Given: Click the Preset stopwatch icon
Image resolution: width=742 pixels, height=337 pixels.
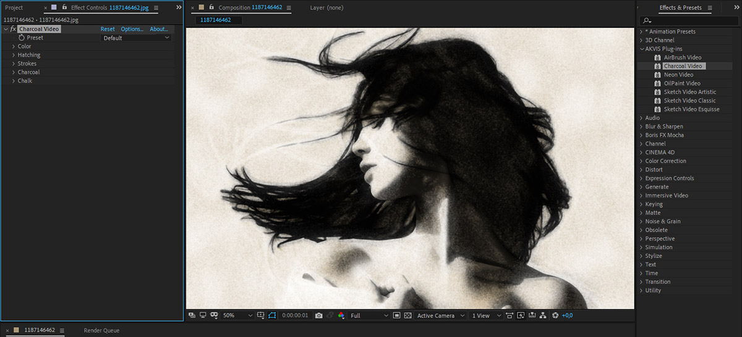Looking at the screenshot, I should (x=21, y=38).
